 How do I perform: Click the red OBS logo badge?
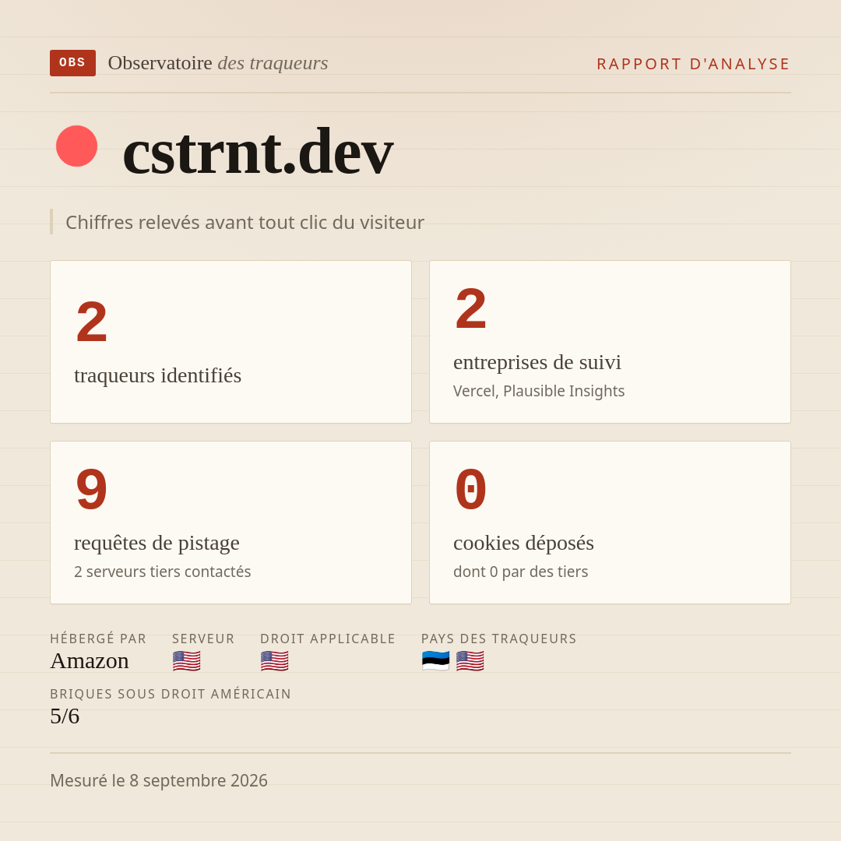(73, 63)
